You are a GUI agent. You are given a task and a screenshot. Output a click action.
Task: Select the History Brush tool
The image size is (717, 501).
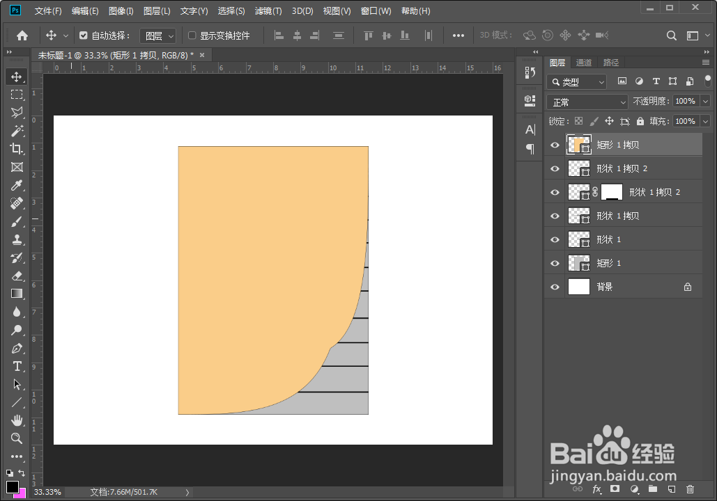17,257
